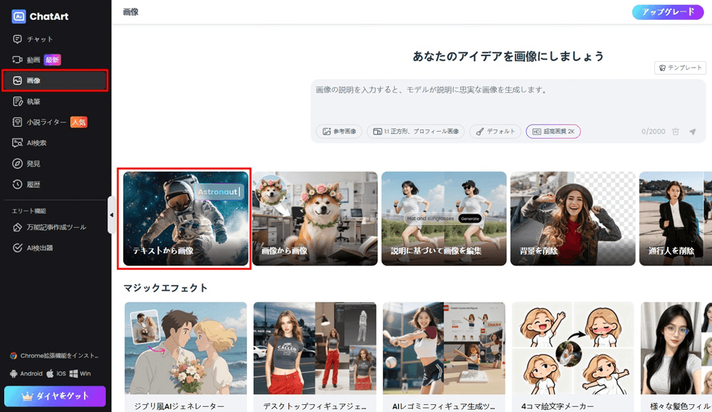The height and width of the screenshot is (412, 712).
Task: Click the ChatArt logo icon
Action: click(19, 16)
